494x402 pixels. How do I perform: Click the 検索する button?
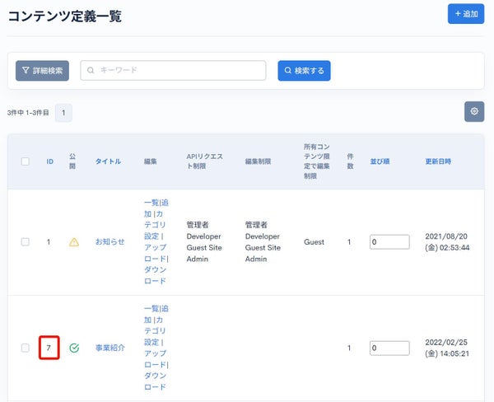(304, 71)
